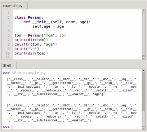
Task: Click 'print(dir(tom))' on line 10
Action: (31, 53)
